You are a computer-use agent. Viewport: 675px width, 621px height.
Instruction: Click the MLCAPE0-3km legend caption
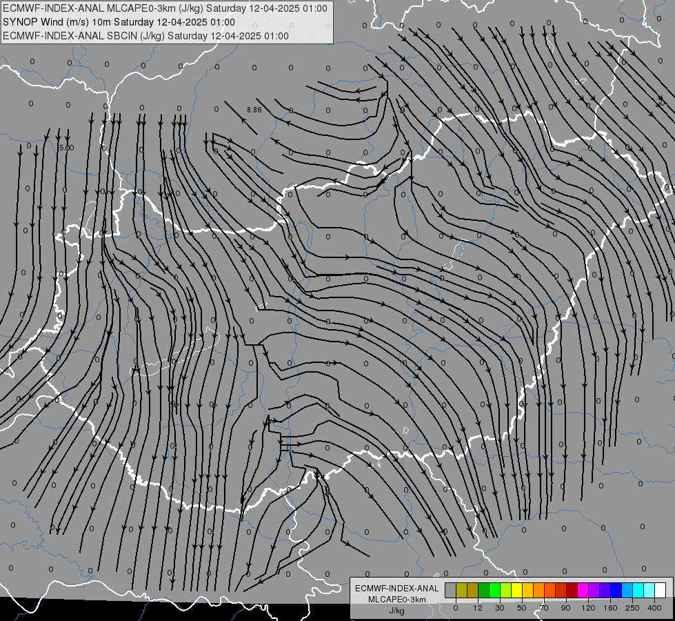396,600
